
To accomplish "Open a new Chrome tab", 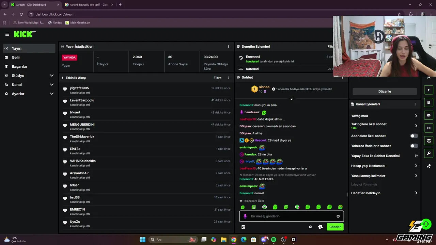I will coord(120,5).
